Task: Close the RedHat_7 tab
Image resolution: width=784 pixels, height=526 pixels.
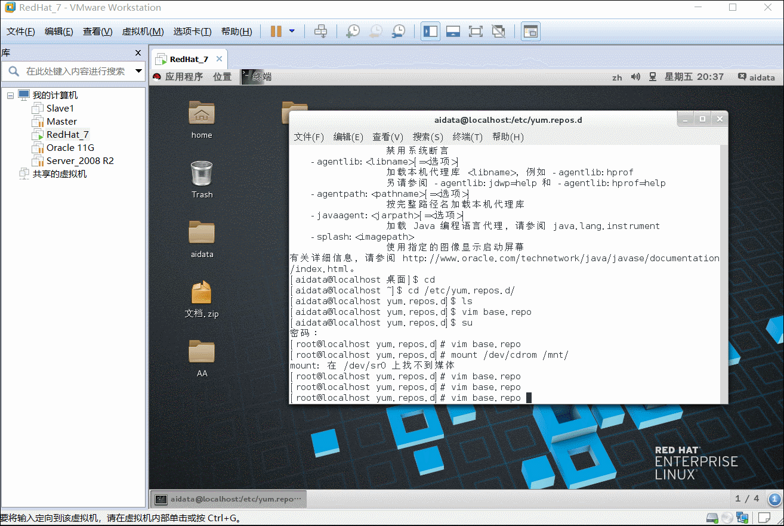Action: point(219,59)
